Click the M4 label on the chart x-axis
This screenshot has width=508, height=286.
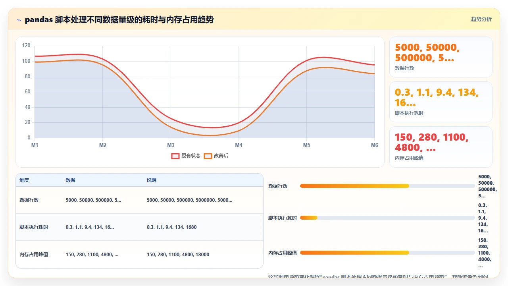point(239,145)
